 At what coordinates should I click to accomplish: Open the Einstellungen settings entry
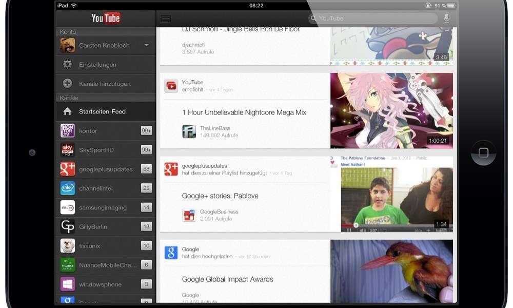coord(106,65)
